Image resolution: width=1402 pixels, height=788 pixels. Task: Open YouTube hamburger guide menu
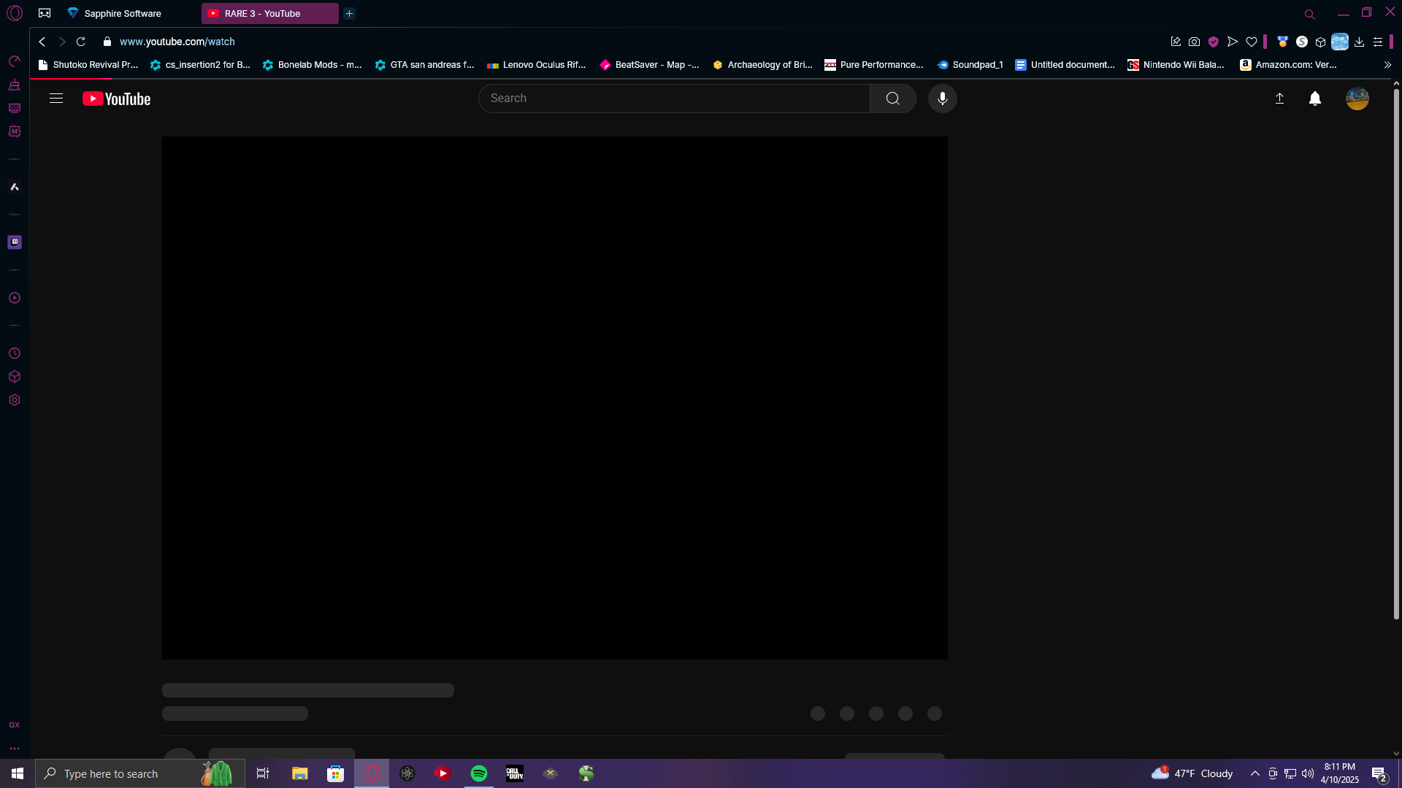point(56,98)
